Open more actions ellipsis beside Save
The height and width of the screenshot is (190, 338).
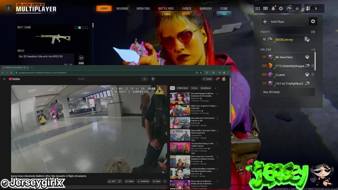(165, 181)
